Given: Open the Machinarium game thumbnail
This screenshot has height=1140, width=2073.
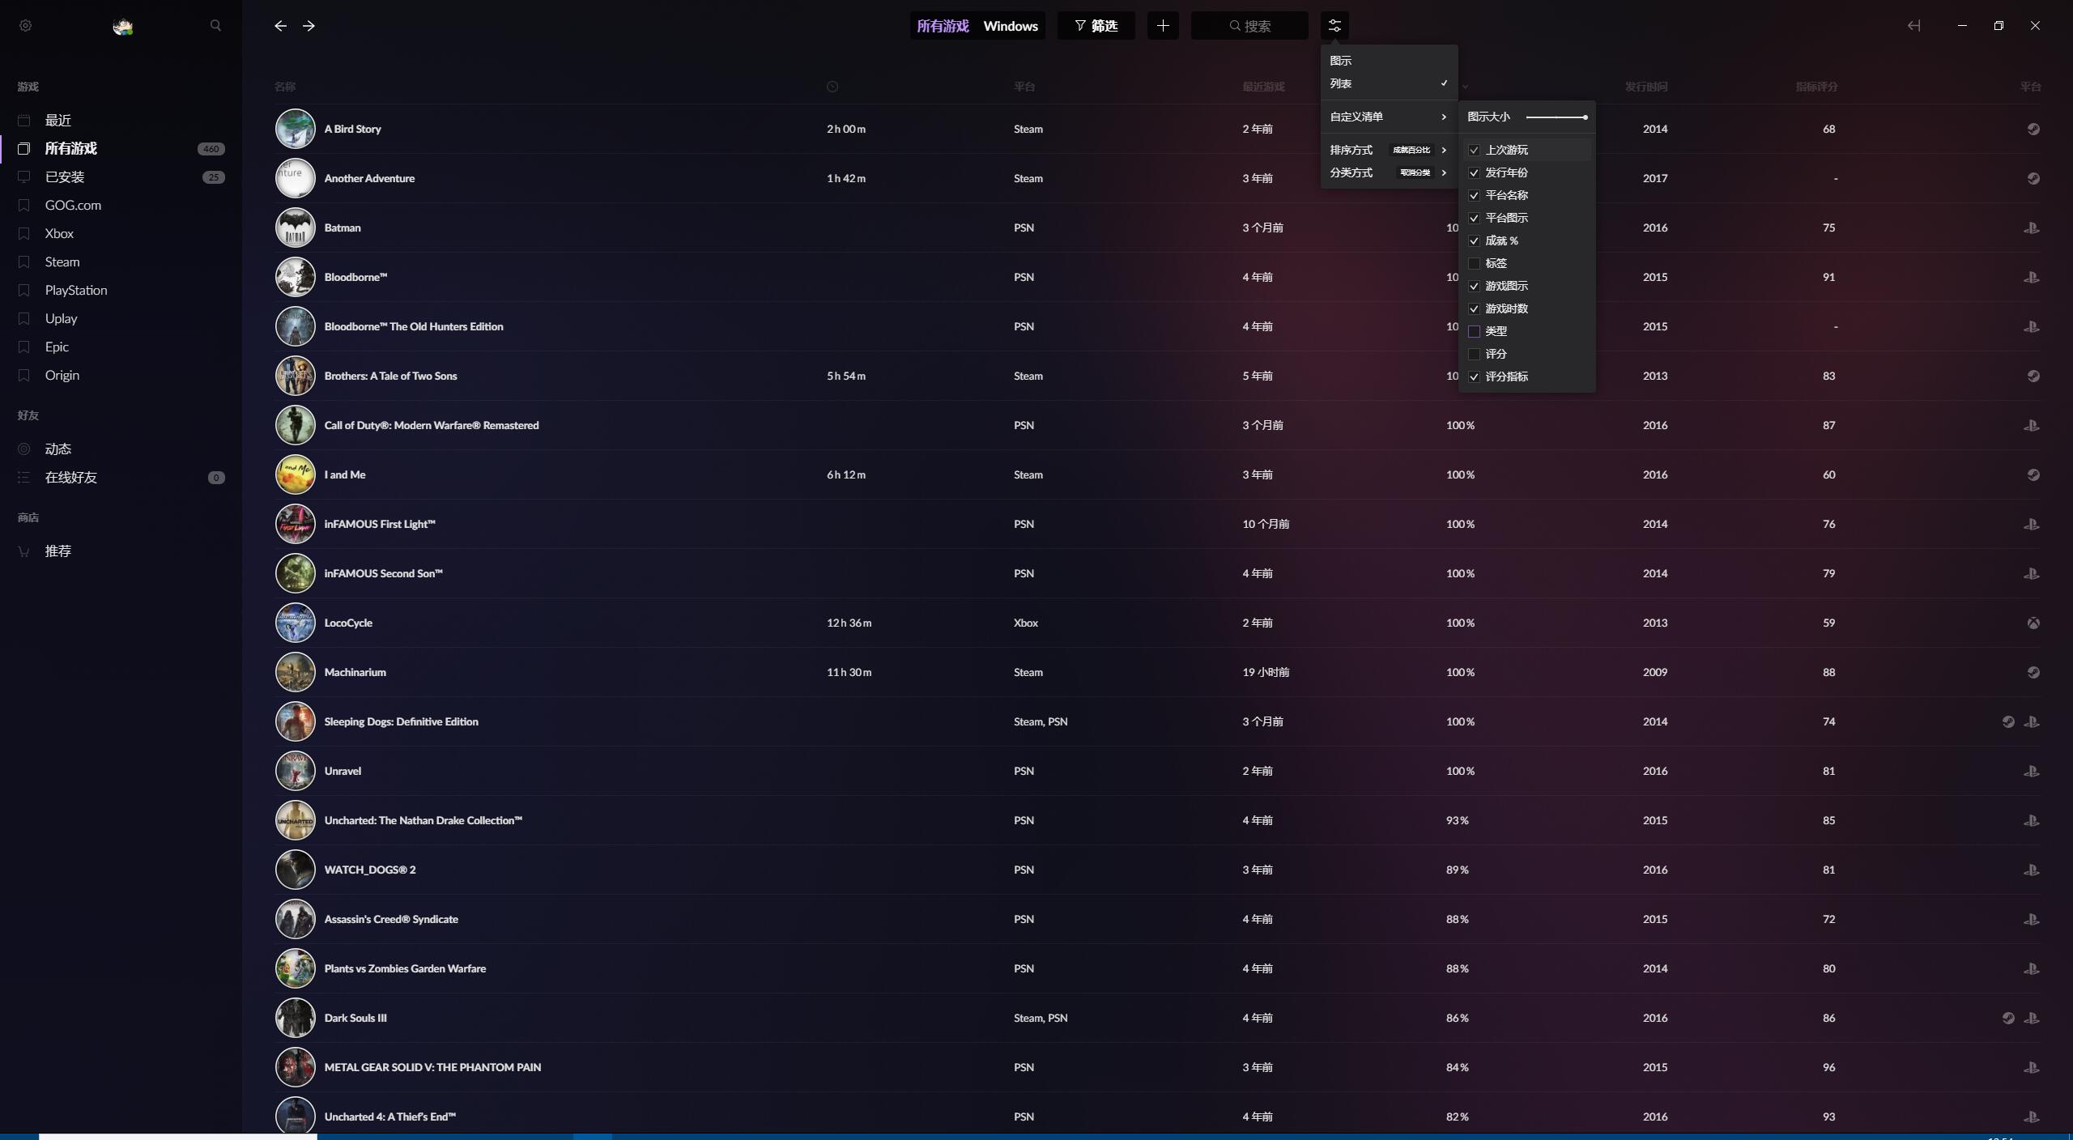Looking at the screenshot, I should click(295, 672).
